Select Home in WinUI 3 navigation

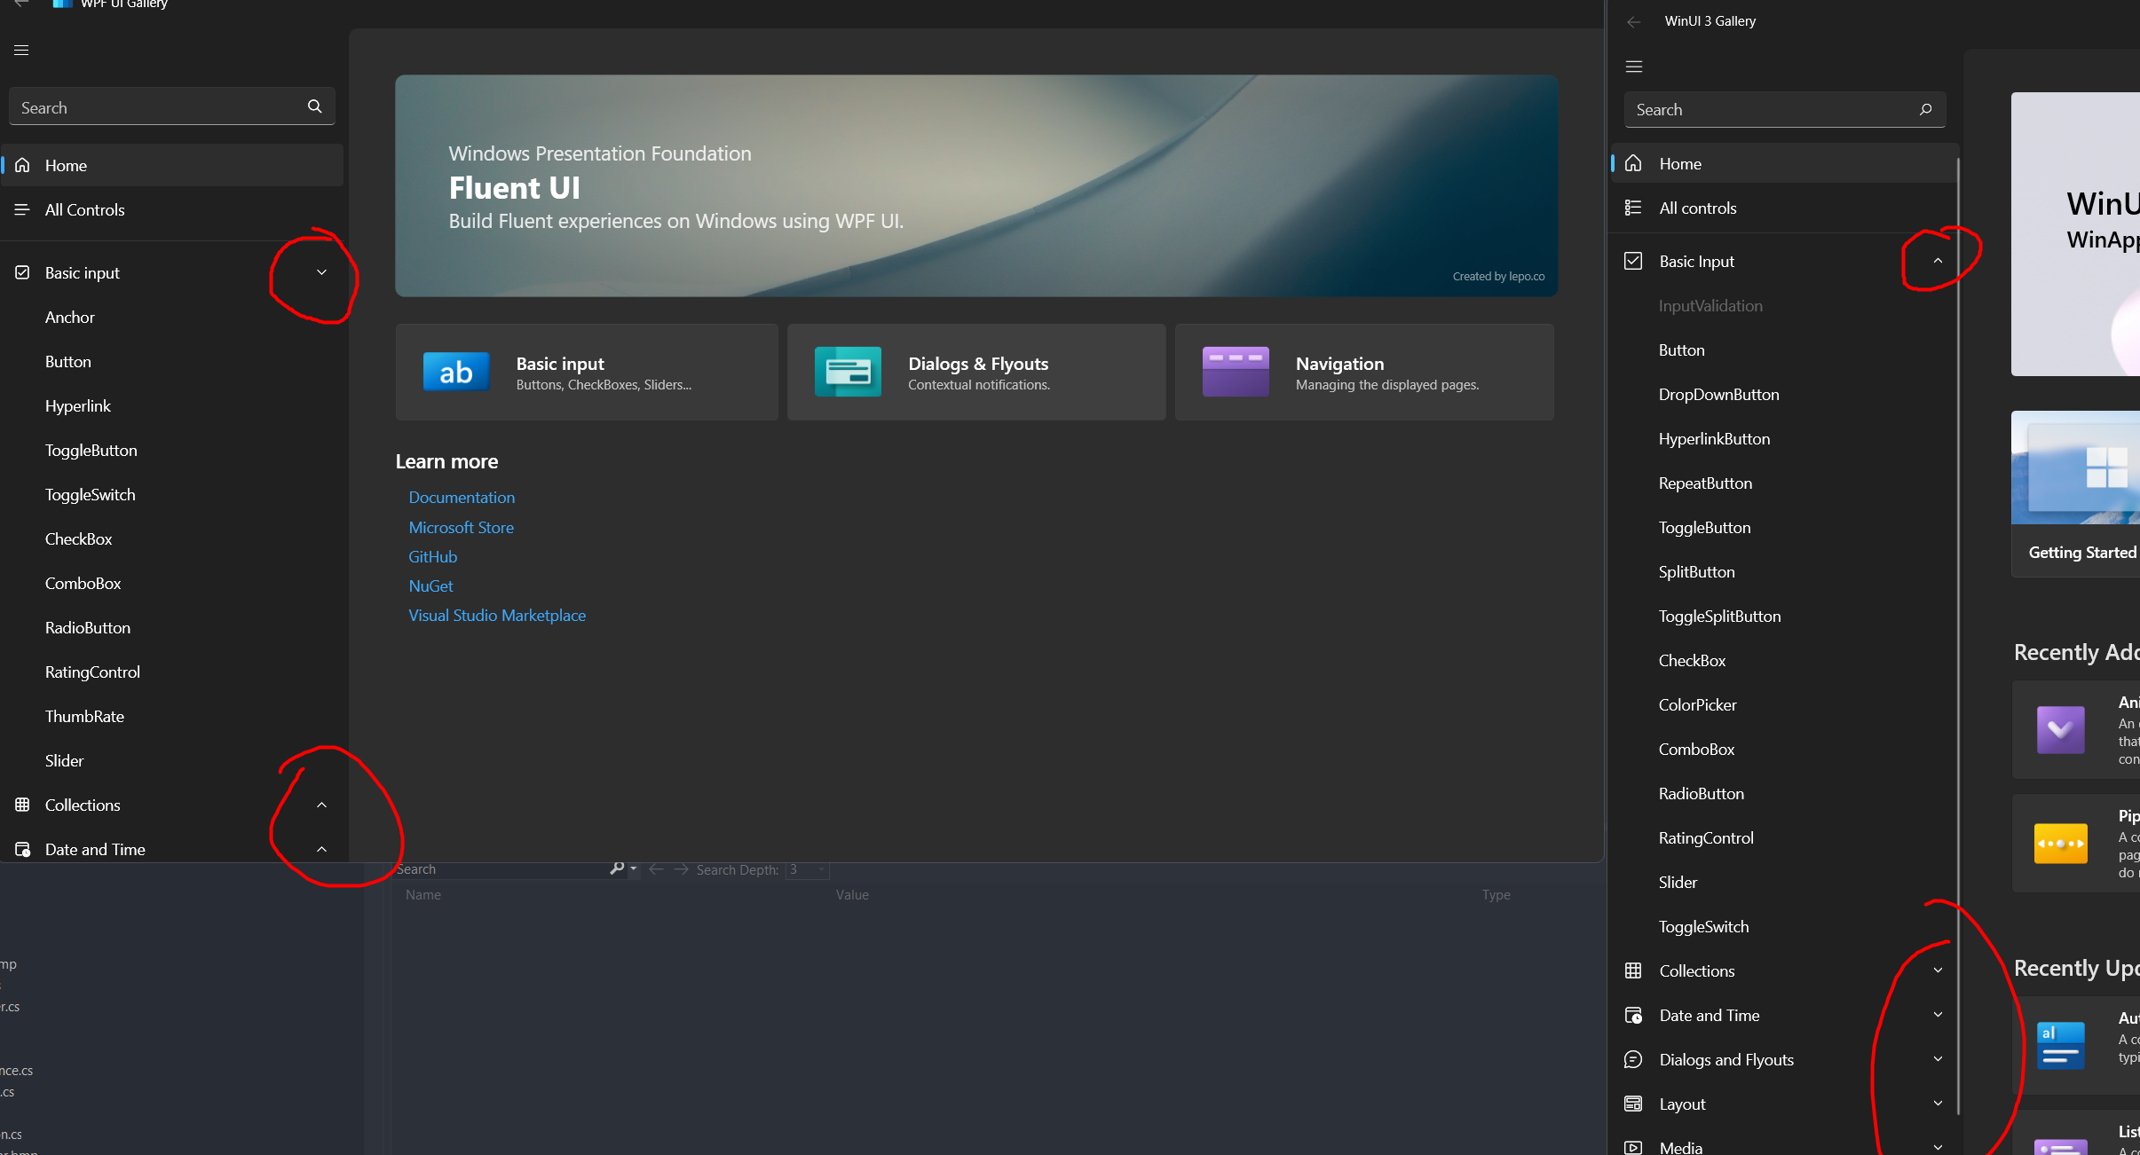pos(1680,164)
